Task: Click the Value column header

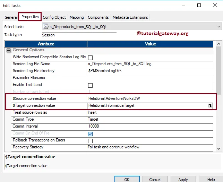Action: (150, 44)
